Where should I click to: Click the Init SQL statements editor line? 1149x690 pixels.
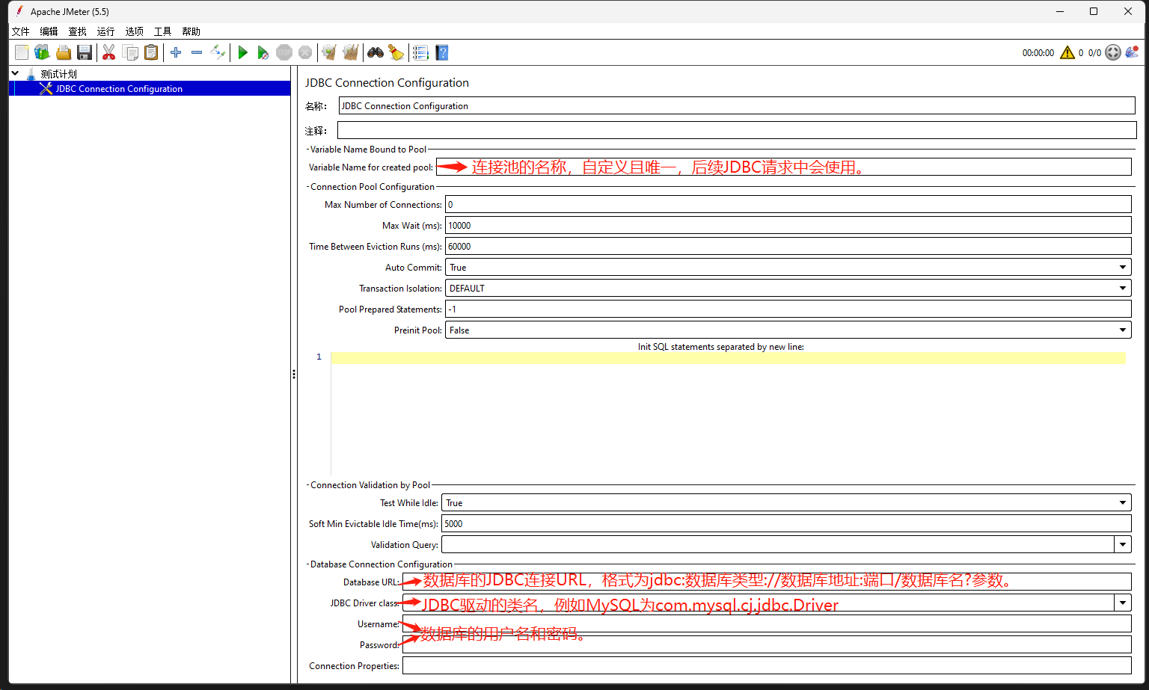point(728,358)
